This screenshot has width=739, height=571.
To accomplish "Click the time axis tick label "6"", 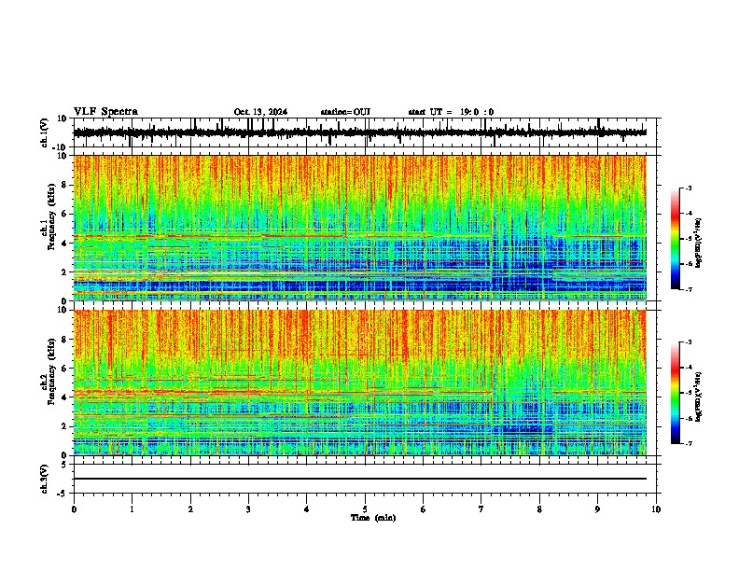I will pyautogui.click(x=424, y=509).
